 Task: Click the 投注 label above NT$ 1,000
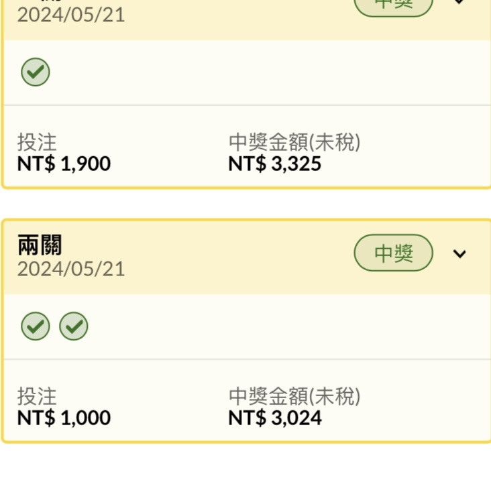coord(37,396)
